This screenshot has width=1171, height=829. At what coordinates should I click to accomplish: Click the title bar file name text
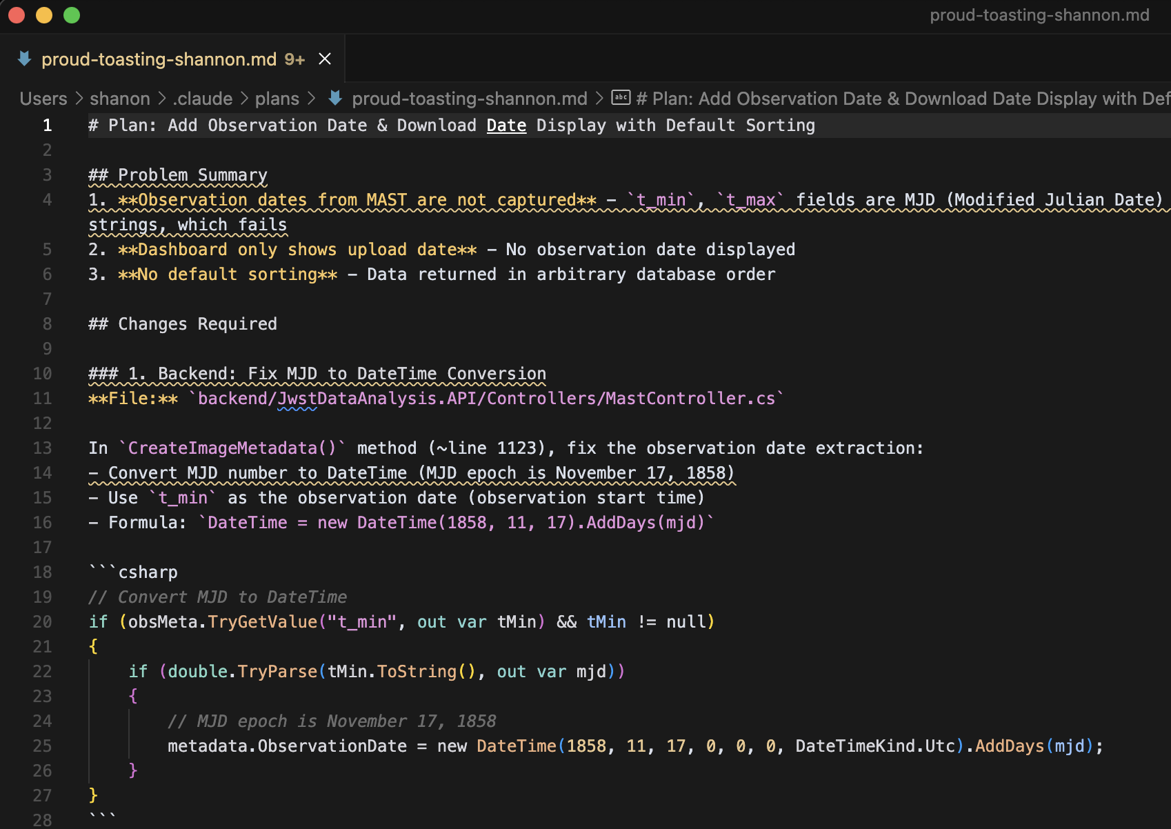coord(1039,15)
